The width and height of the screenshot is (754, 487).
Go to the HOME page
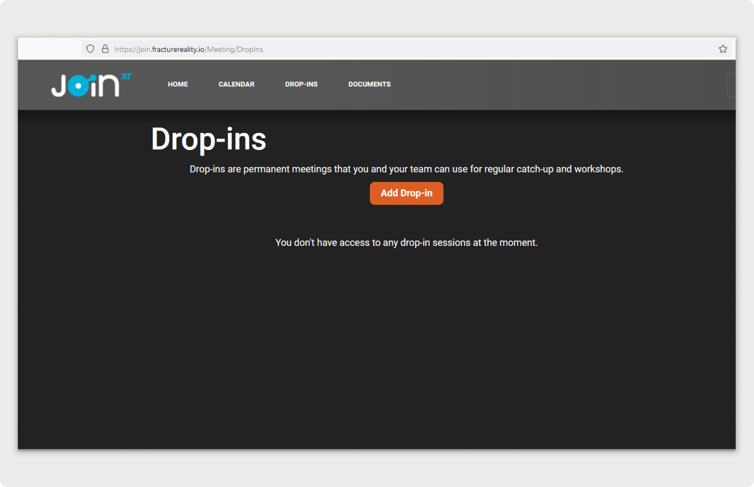(178, 84)
